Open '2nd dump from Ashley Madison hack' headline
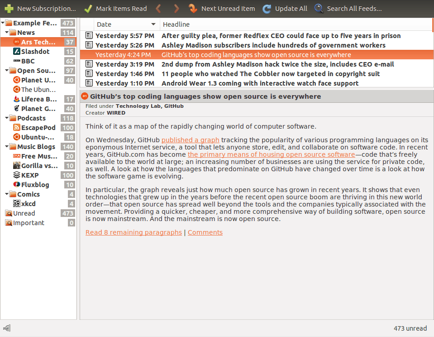Viewport: 434px width, 337px height. click(277, 64)
